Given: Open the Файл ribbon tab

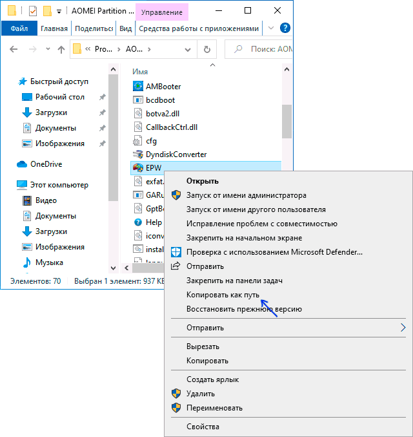Looking at the screenshot, I should [x=19, y=28].
